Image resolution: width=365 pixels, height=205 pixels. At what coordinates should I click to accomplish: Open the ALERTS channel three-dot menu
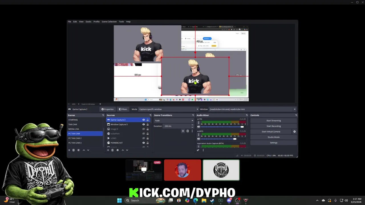(198, 135)
